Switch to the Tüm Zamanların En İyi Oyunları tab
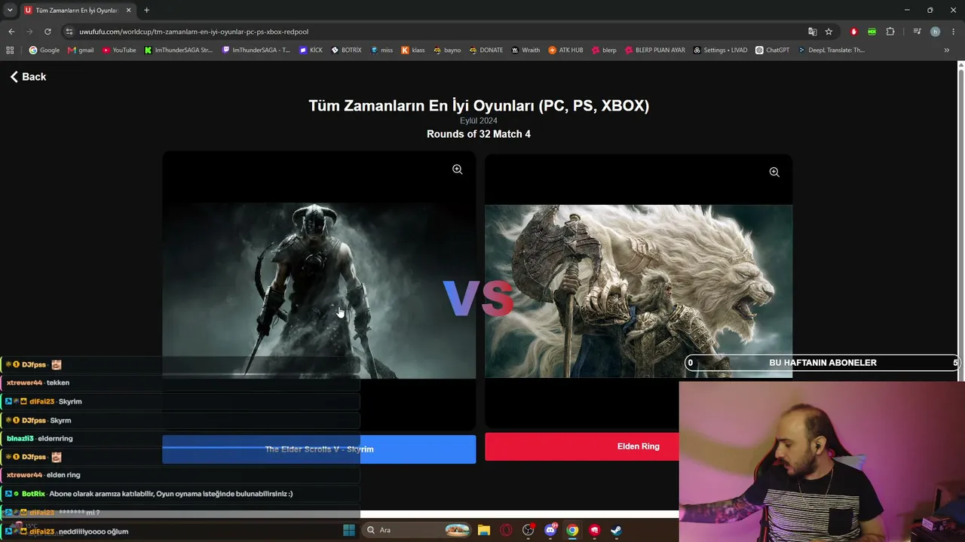 (78, 10)
